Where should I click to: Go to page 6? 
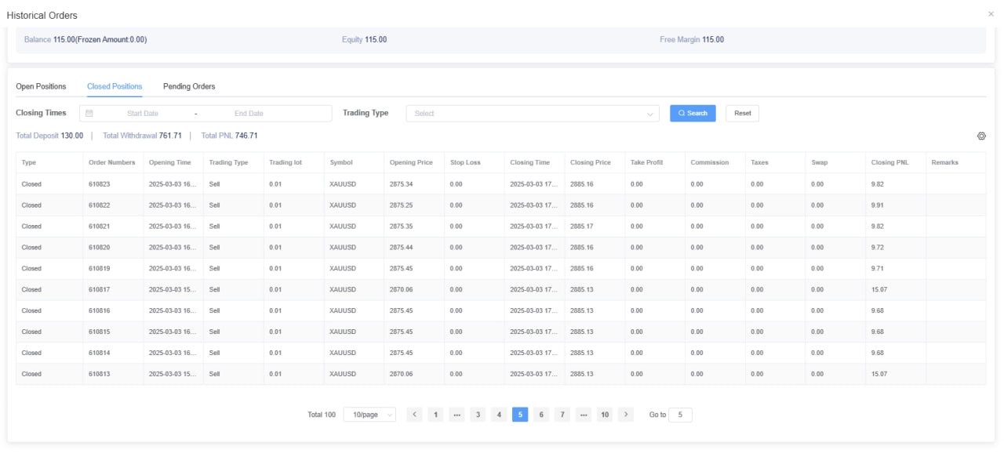[541, 415]
